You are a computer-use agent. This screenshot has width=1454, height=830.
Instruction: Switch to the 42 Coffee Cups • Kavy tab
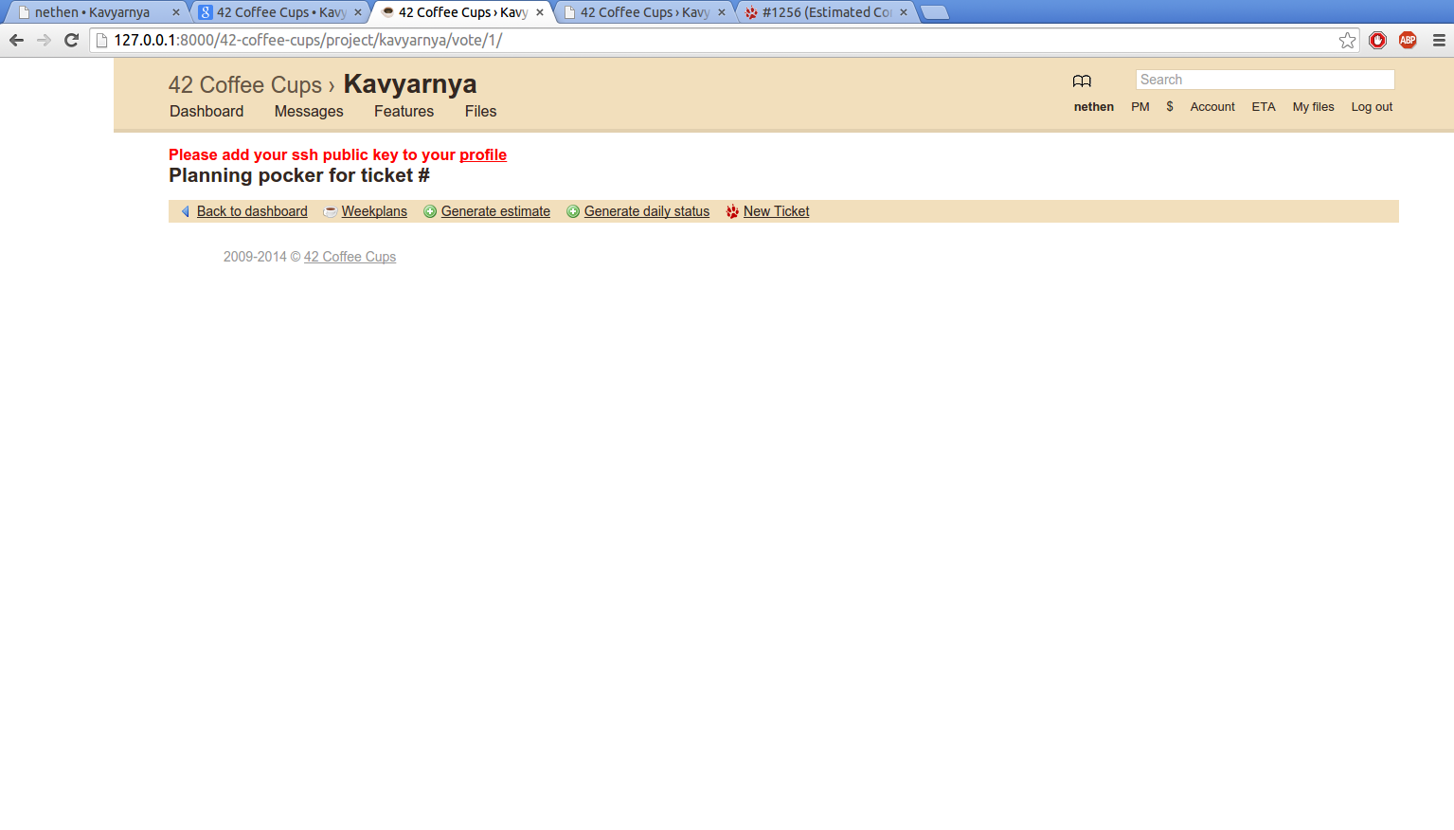pos(280,12)
